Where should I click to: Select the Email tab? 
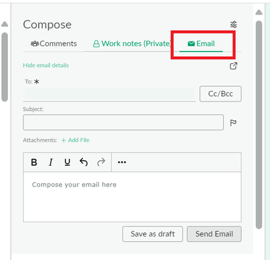coord(201,43)
